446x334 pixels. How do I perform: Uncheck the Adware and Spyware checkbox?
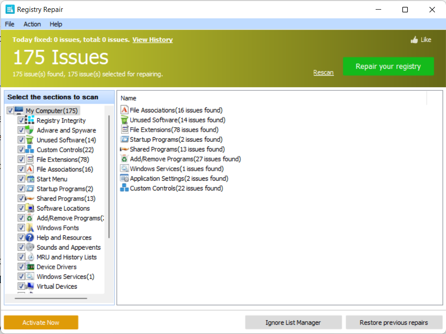click(21, 130)
